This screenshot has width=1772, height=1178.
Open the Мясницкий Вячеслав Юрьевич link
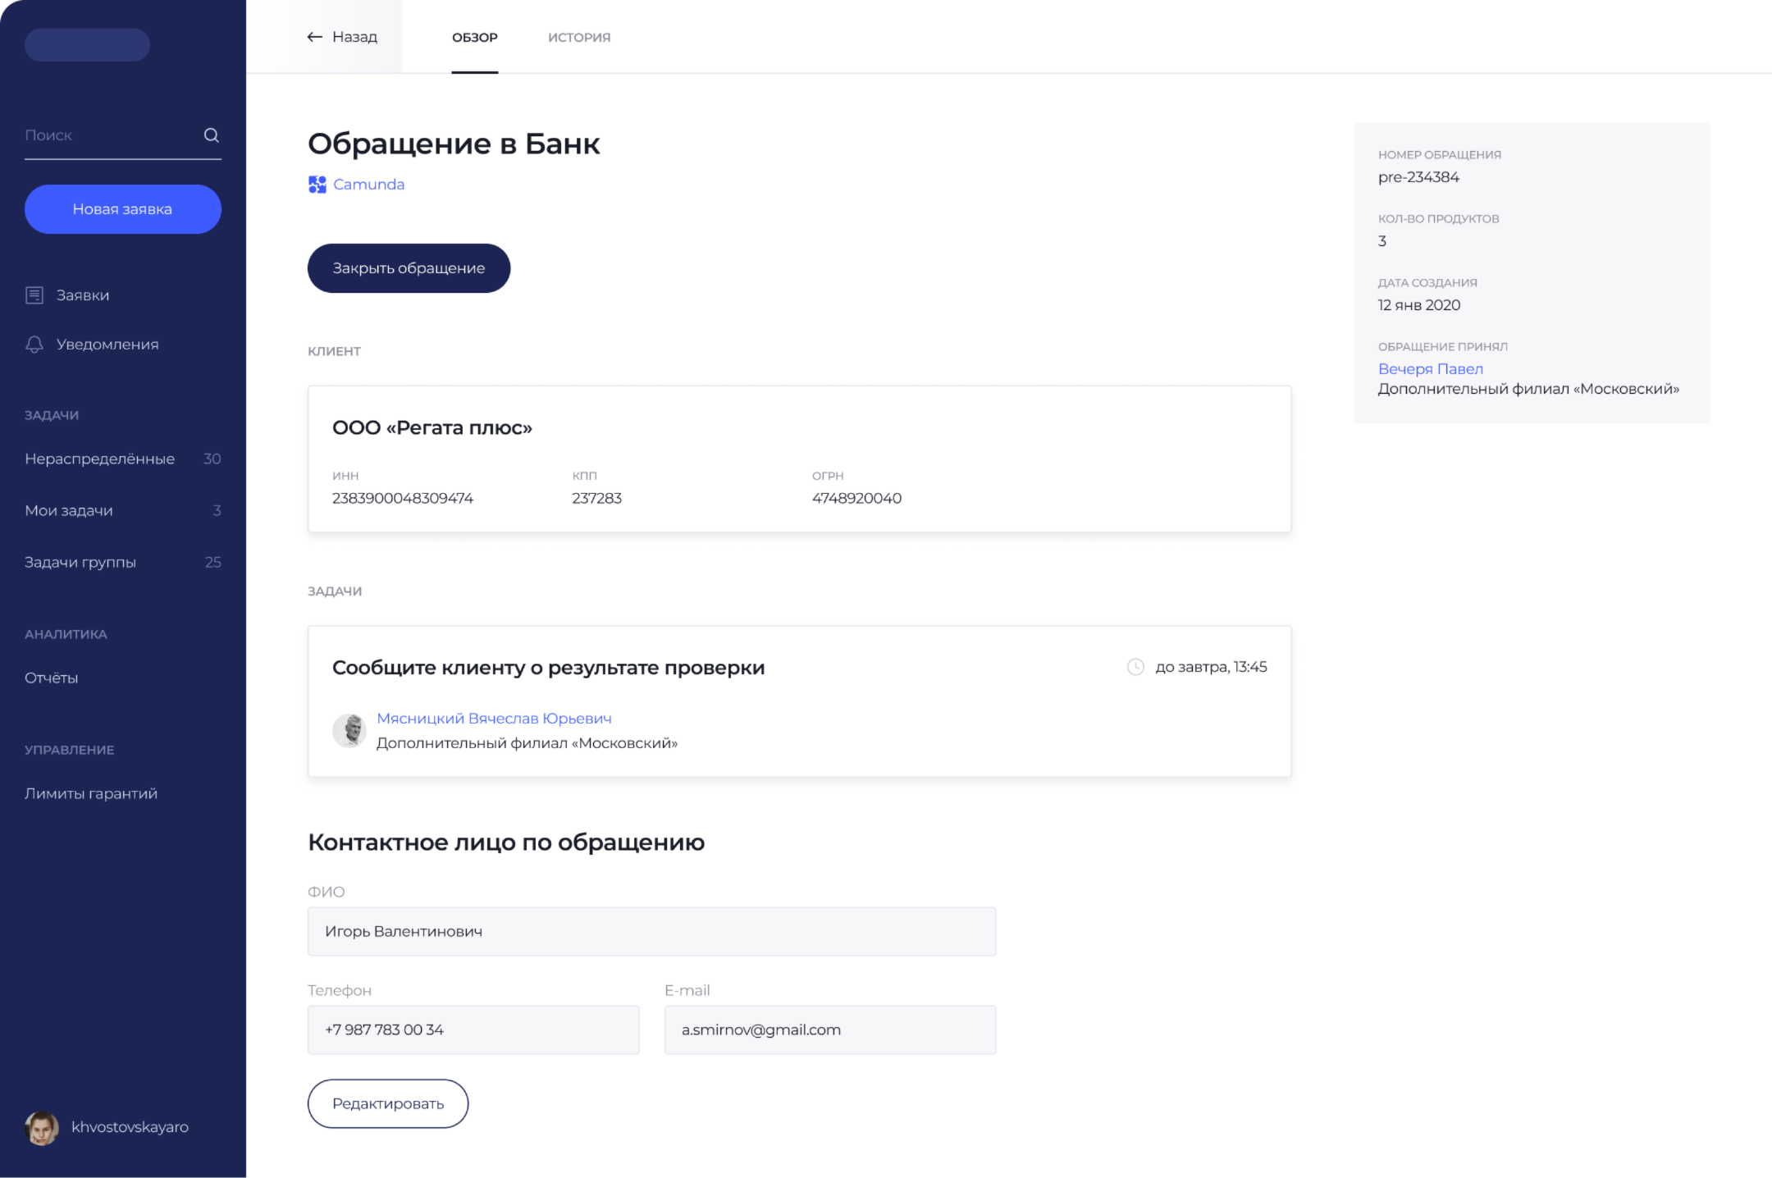(x=494, y=719)
